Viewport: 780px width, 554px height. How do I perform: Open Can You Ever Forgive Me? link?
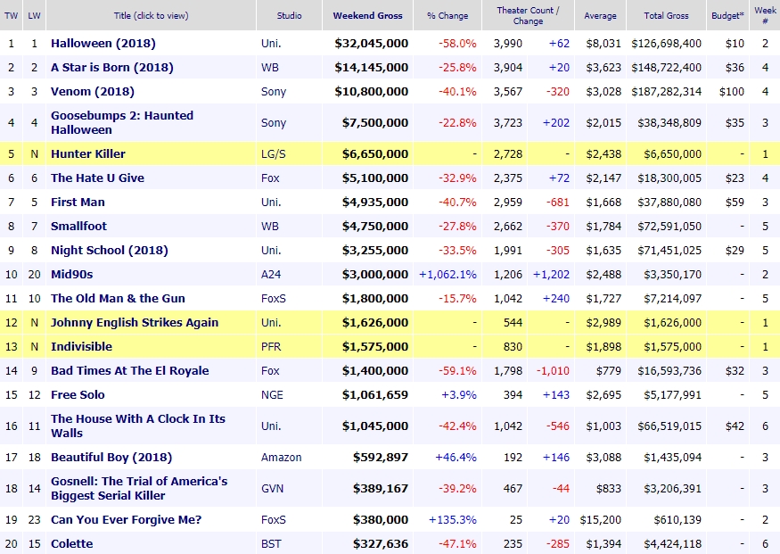tap(127, 520)
